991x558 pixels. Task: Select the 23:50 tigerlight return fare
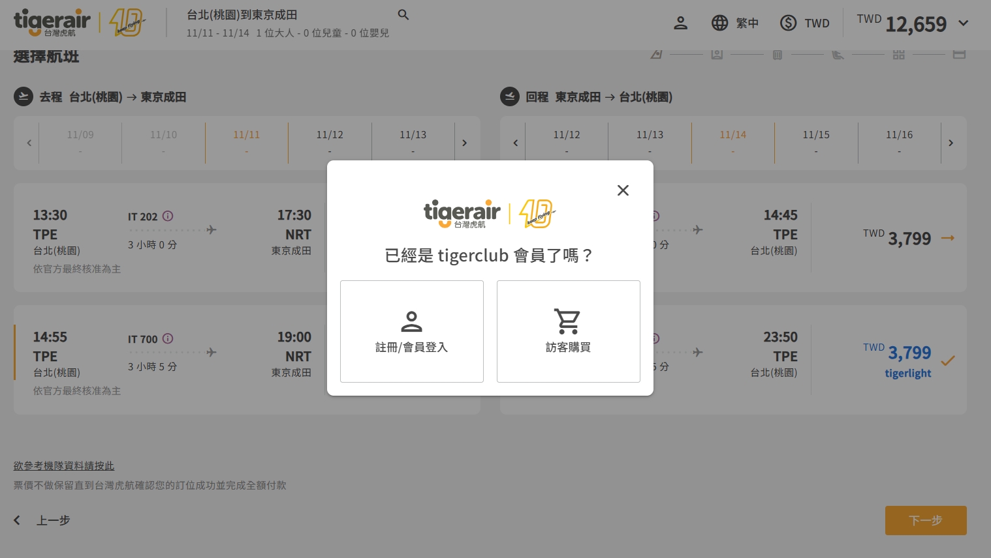pos(908,360)
